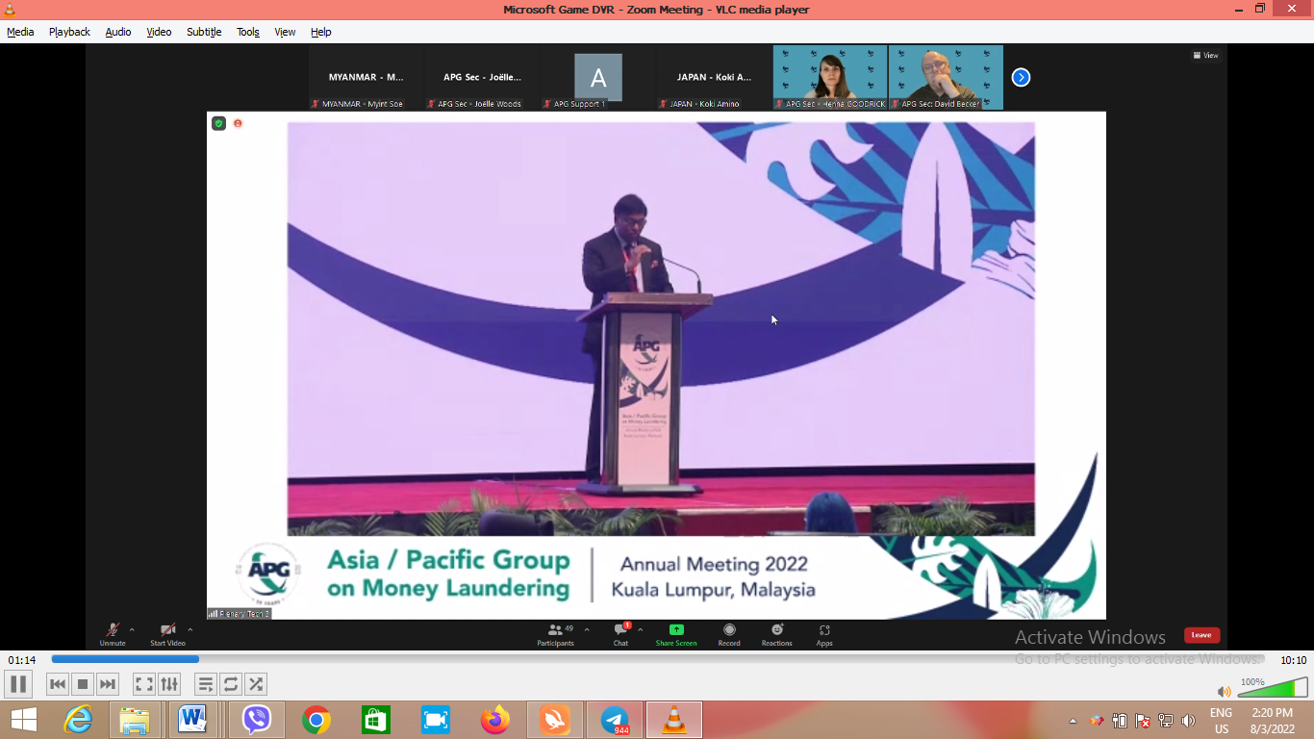The width and height of the screenshot is (1314, 739).
Task: Open the Audio menu
Action: click(x=118, y=32)
